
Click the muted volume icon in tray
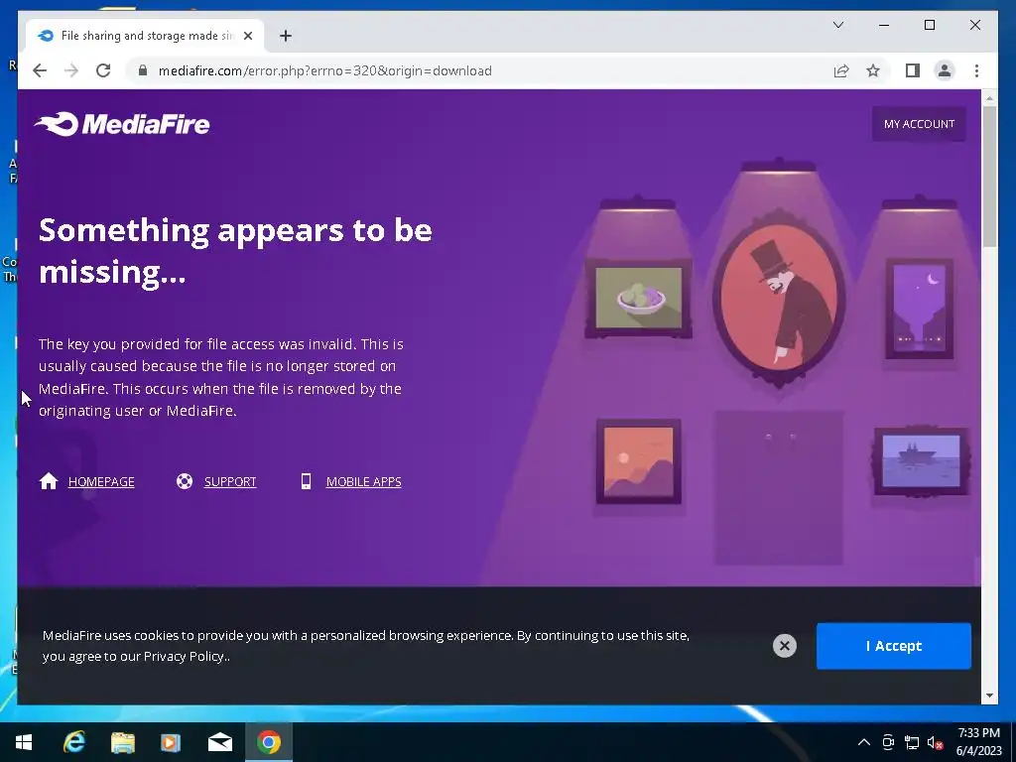point(935,742)
